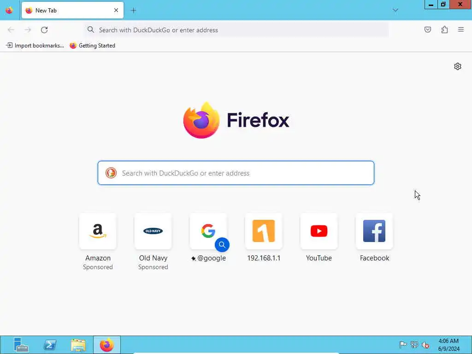Image resolution: width=472 pixels, height=354 pixels.
Task: Click the DuckDuckGo icon in search box
Action: [x=111, y=173]
